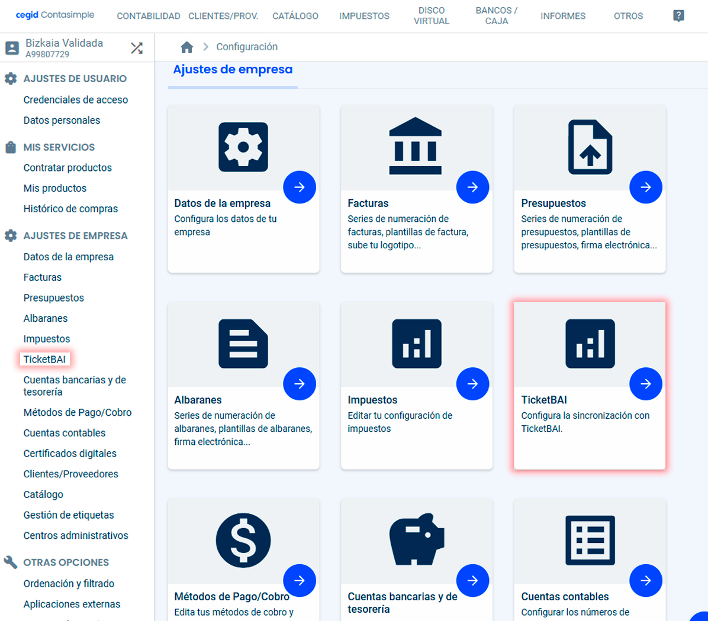Click the Otras opciones wrench icon

coord(11,562)
